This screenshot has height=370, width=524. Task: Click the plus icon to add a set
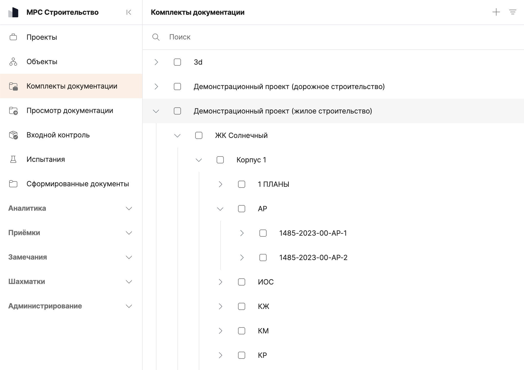click(x=496, y=12)
